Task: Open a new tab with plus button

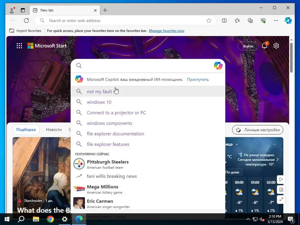Action: tap(105, 10)
